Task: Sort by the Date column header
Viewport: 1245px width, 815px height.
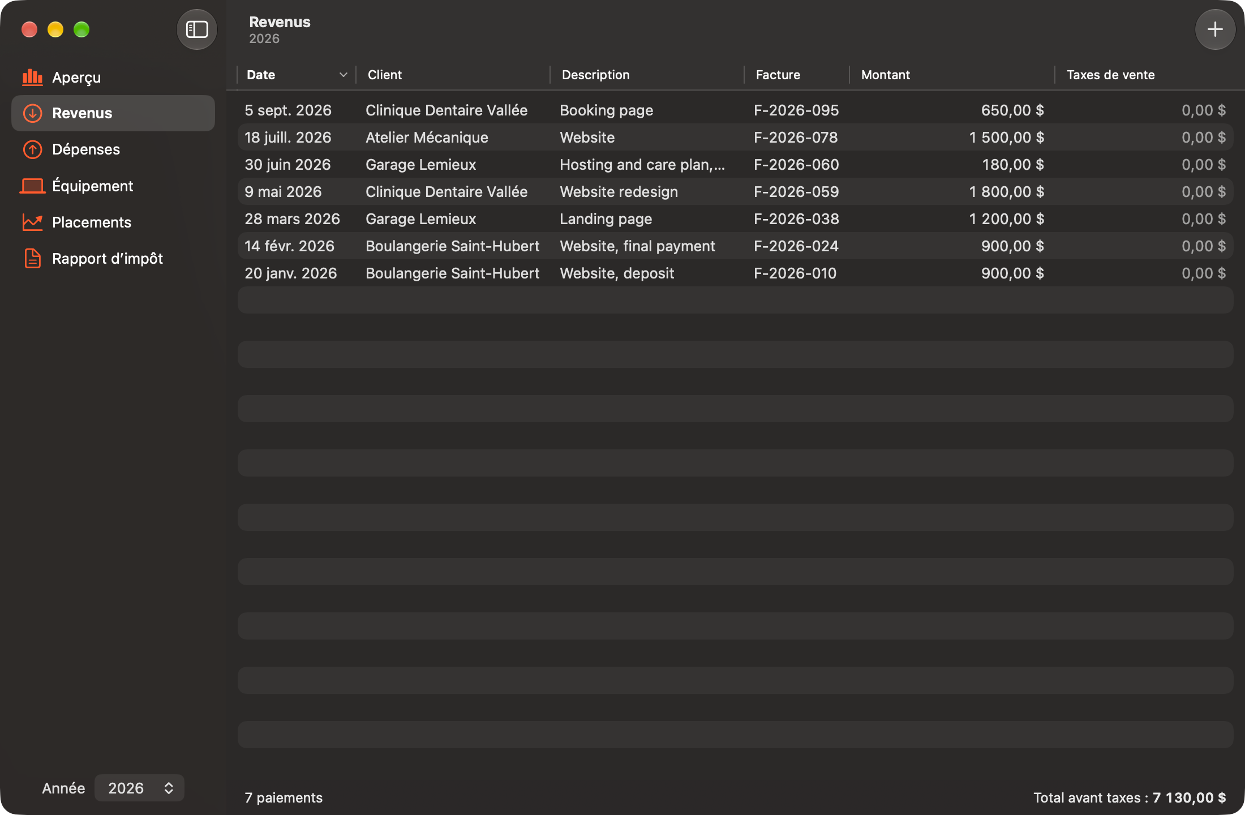Action: [296, 75]
